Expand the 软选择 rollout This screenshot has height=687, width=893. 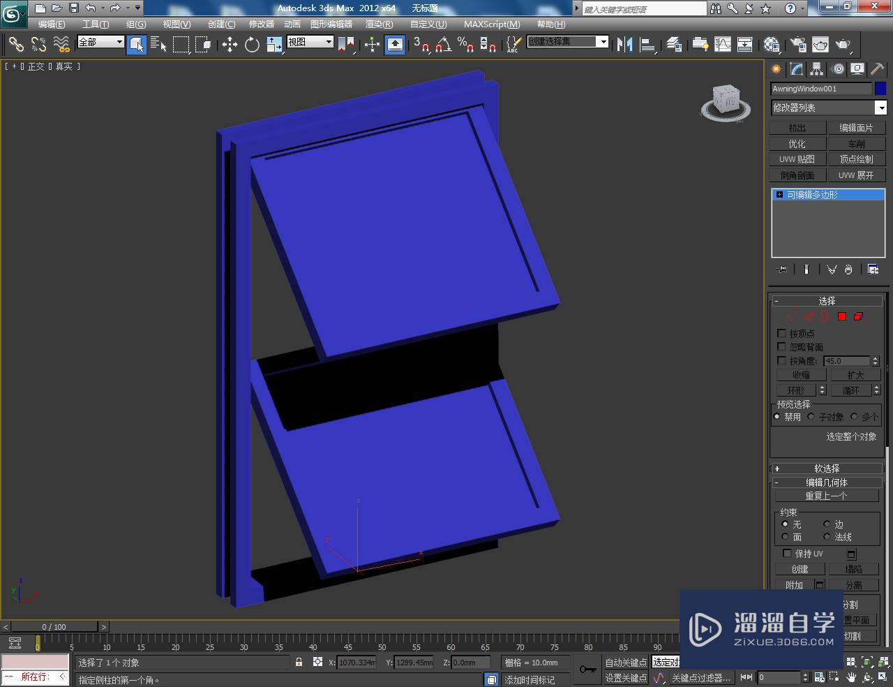tap(827, 468)
